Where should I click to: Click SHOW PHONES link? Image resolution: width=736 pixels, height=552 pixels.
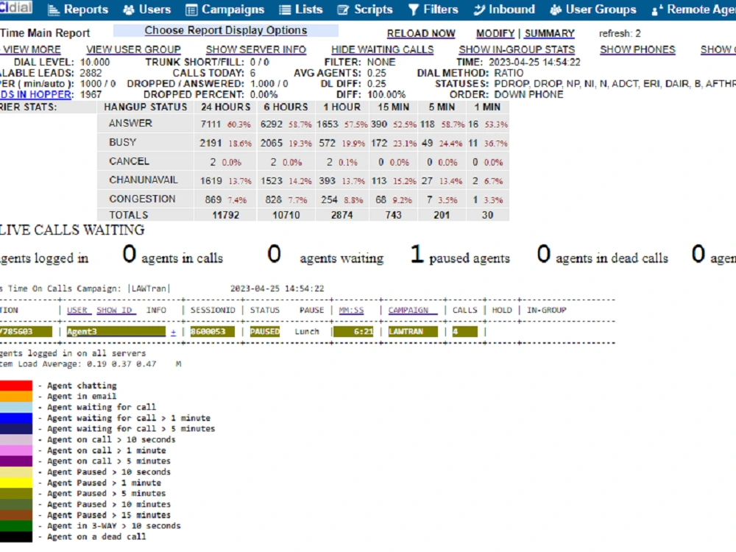point(637,50)
